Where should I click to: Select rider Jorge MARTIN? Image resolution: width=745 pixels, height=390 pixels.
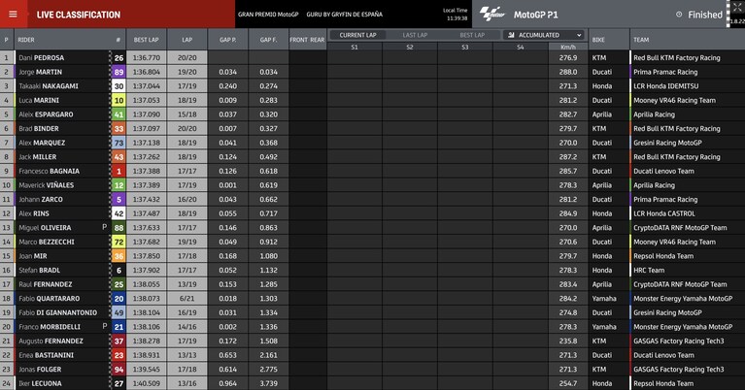[x=41, y=72]
